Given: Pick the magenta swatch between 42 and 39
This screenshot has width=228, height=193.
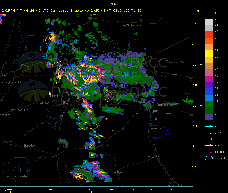Looking at the screenshot, I should pos(209,79).
